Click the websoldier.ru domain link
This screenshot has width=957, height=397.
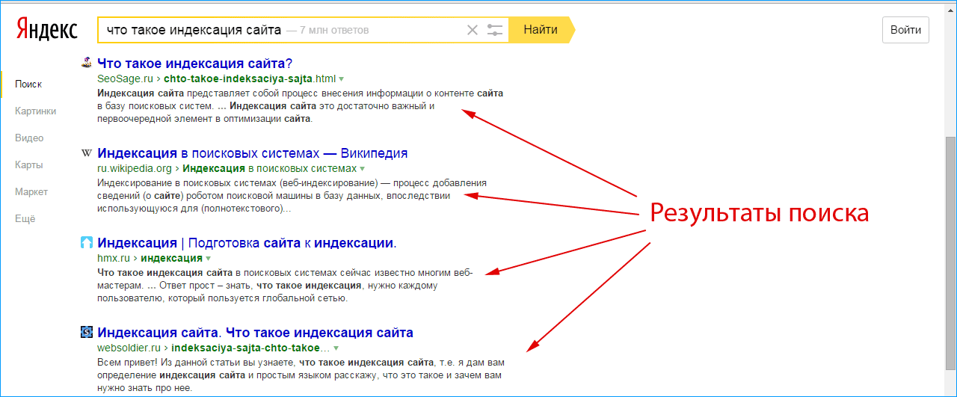(129, 348)
